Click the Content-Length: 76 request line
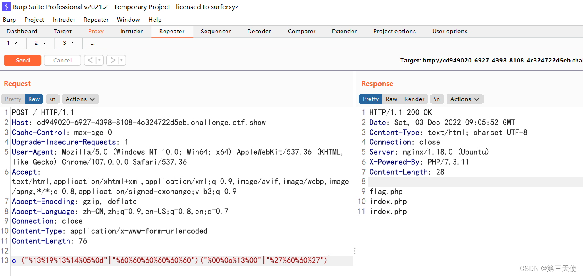583x276 pixels. click(50, 241)
